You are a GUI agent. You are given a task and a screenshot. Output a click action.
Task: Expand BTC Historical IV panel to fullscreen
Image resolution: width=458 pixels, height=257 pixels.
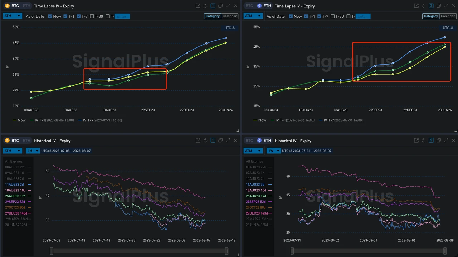click(x=228, y=141)
